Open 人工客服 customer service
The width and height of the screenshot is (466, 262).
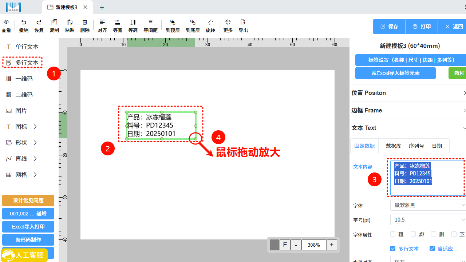(24, 255)
